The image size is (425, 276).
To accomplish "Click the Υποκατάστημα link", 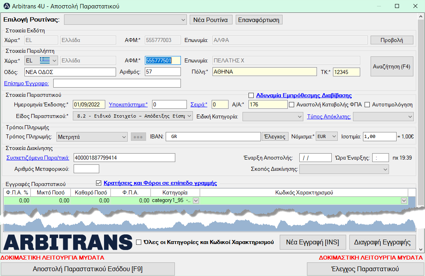I will (128, 104).
